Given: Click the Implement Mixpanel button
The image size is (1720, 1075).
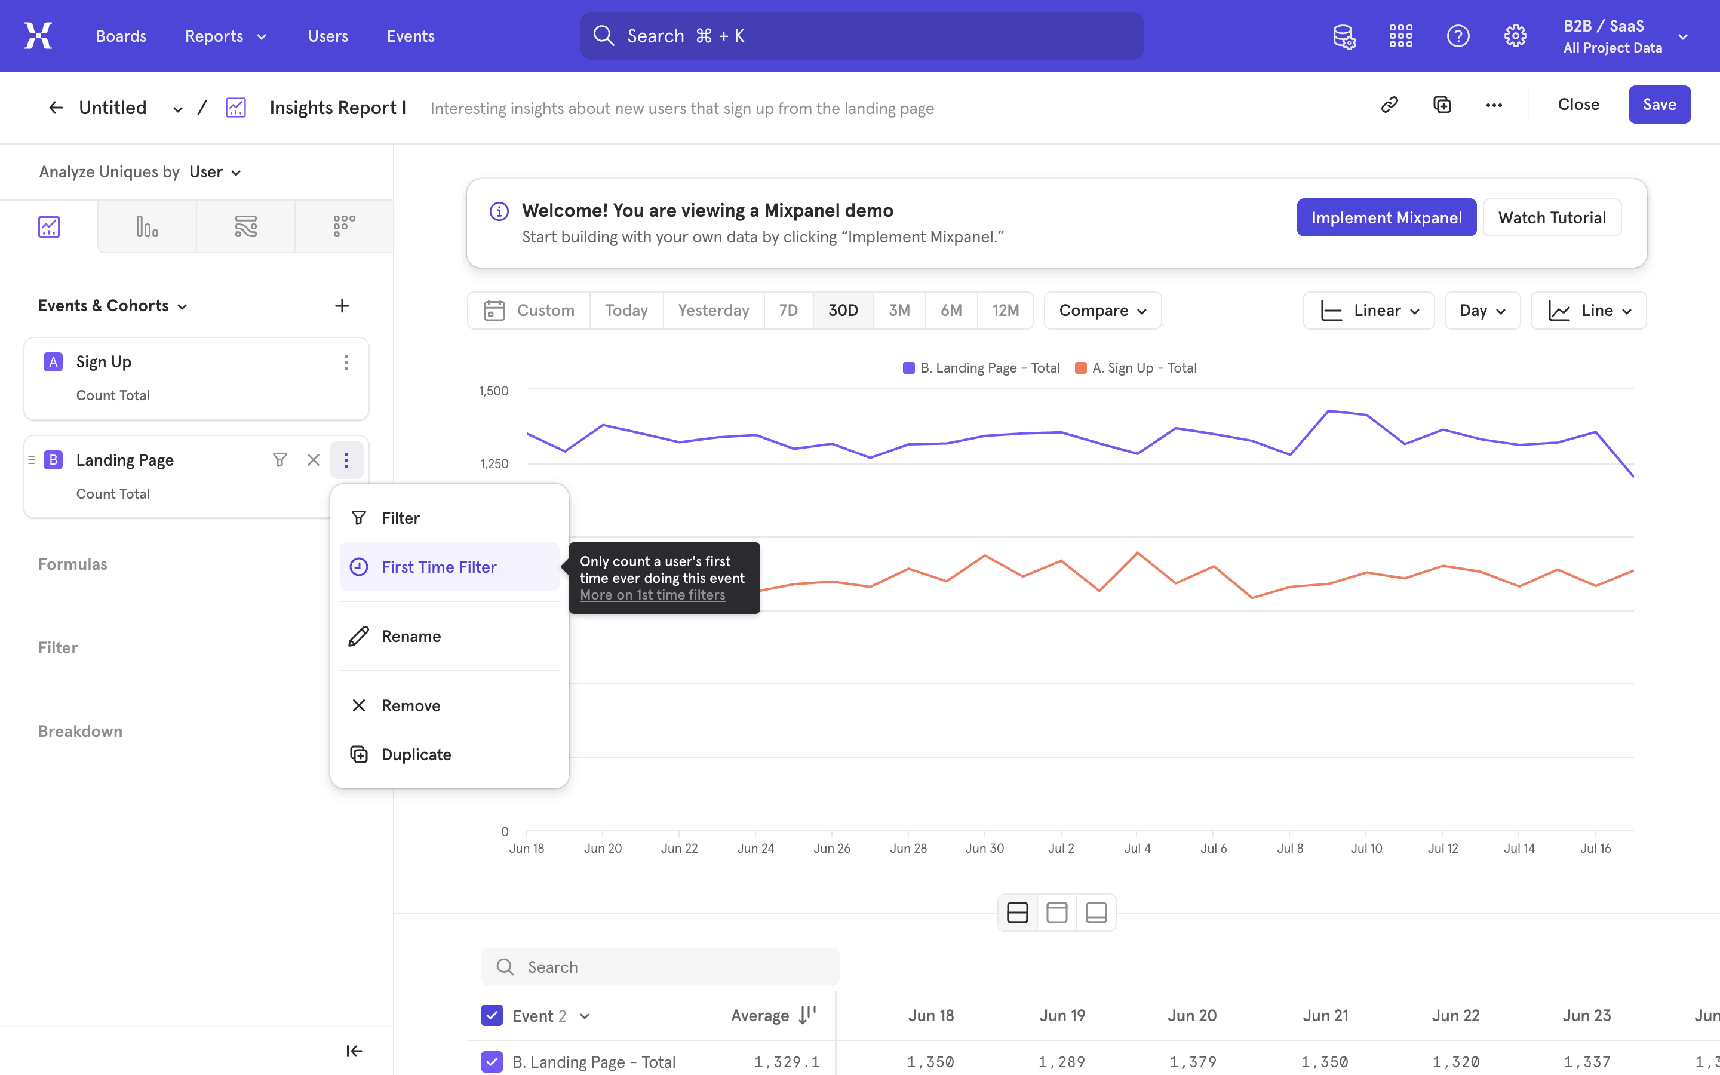Looking at the screenshot, I should pyautogui.click(x=1386, y=217).
